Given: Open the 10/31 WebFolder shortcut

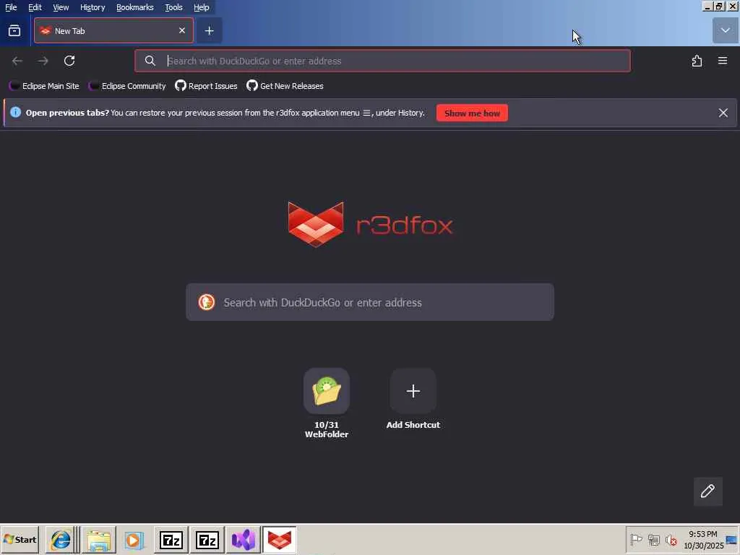Looking at the screenshot, I should pos(327,403).
